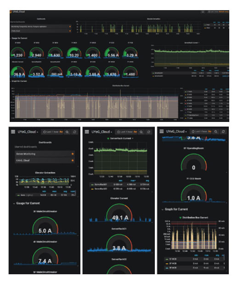Sort ServerRack legend by max column on mobile
This screenshot has height=283, width=238.
[133, 181]
